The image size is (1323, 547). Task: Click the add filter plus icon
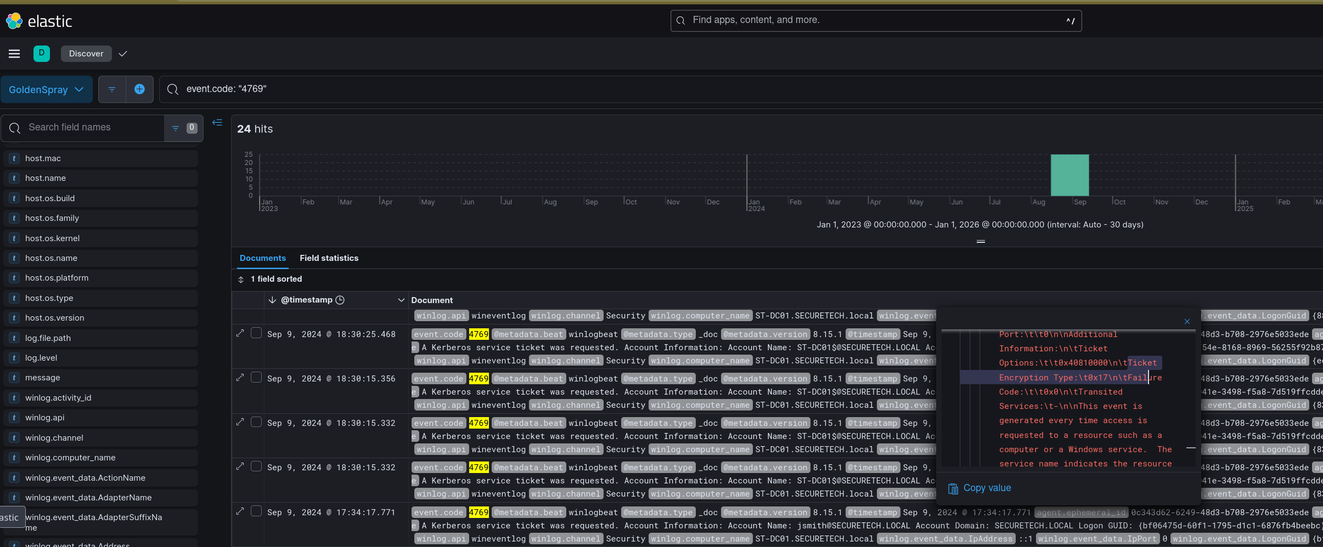point(139,89)
